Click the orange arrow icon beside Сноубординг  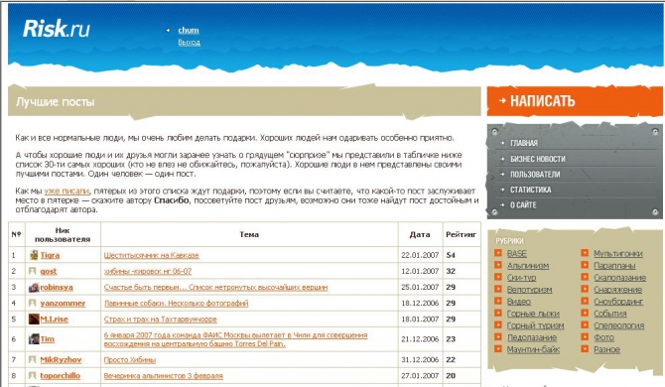(585, 301)
